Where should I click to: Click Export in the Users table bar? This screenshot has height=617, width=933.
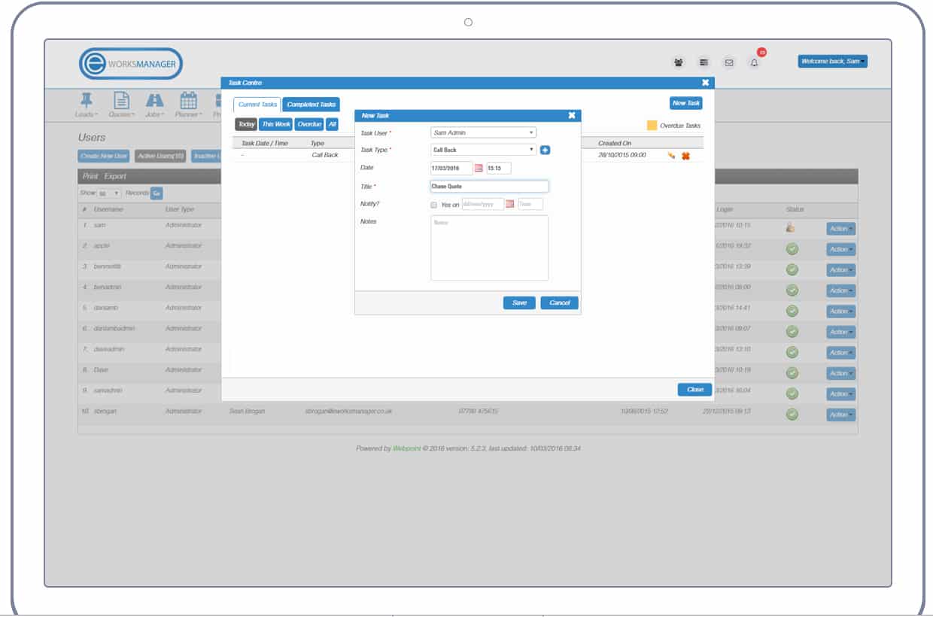click(x=115, y=176)
